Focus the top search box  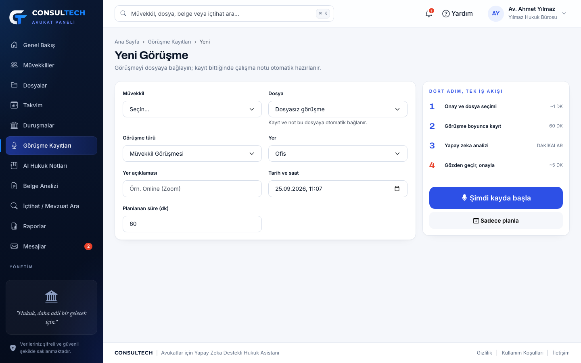tap(224, 13)
